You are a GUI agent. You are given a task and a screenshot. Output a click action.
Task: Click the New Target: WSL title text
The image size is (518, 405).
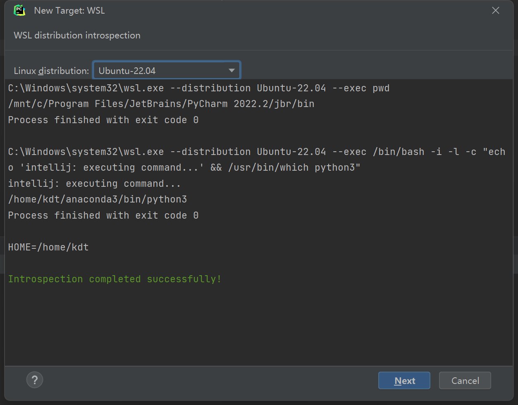click(69, 10)
